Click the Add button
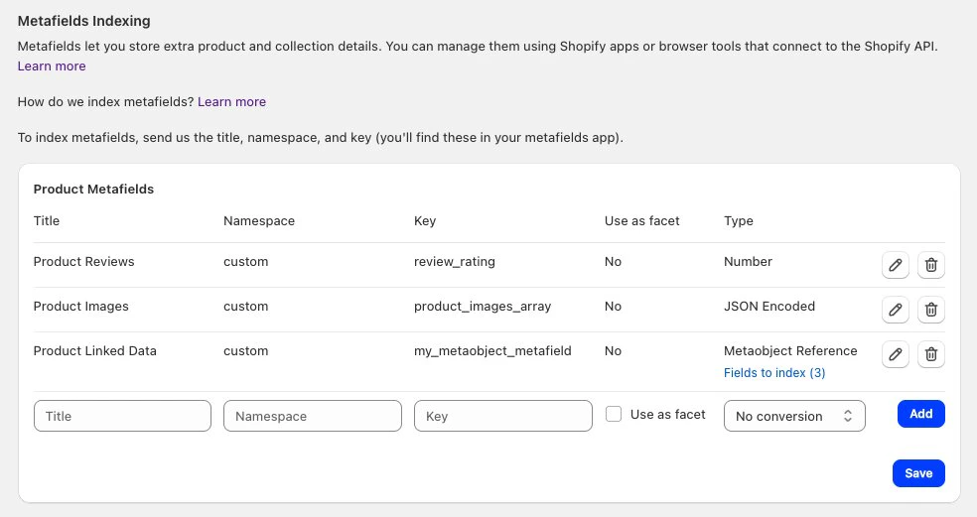977x517 pixels. [921, 414]
